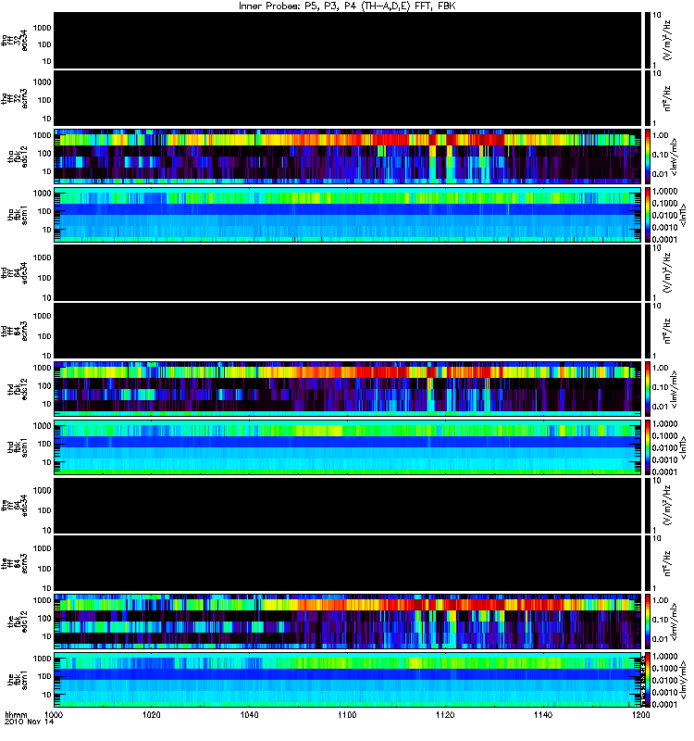Image resolution: width=694 pixels, height=741 pixels.
Task: Click the 1100 time axis label
Action: pyautogui.click(x=347, y=714)
